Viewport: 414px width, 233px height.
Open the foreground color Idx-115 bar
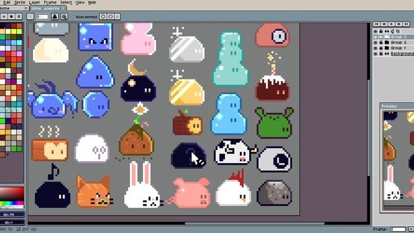tap(12, 214)
